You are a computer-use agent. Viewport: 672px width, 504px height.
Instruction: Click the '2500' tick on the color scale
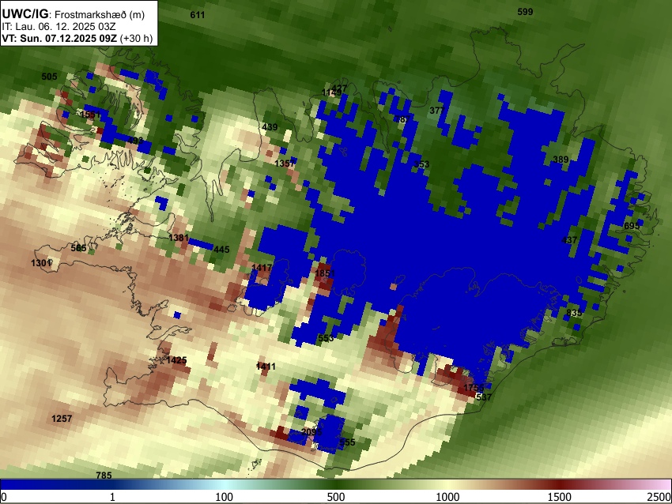click(x=660, y=497)
